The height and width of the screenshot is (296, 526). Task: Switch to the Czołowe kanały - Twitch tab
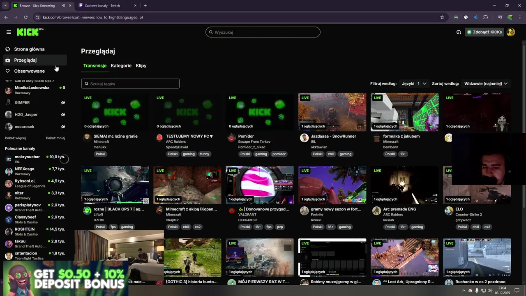[107, 6]
